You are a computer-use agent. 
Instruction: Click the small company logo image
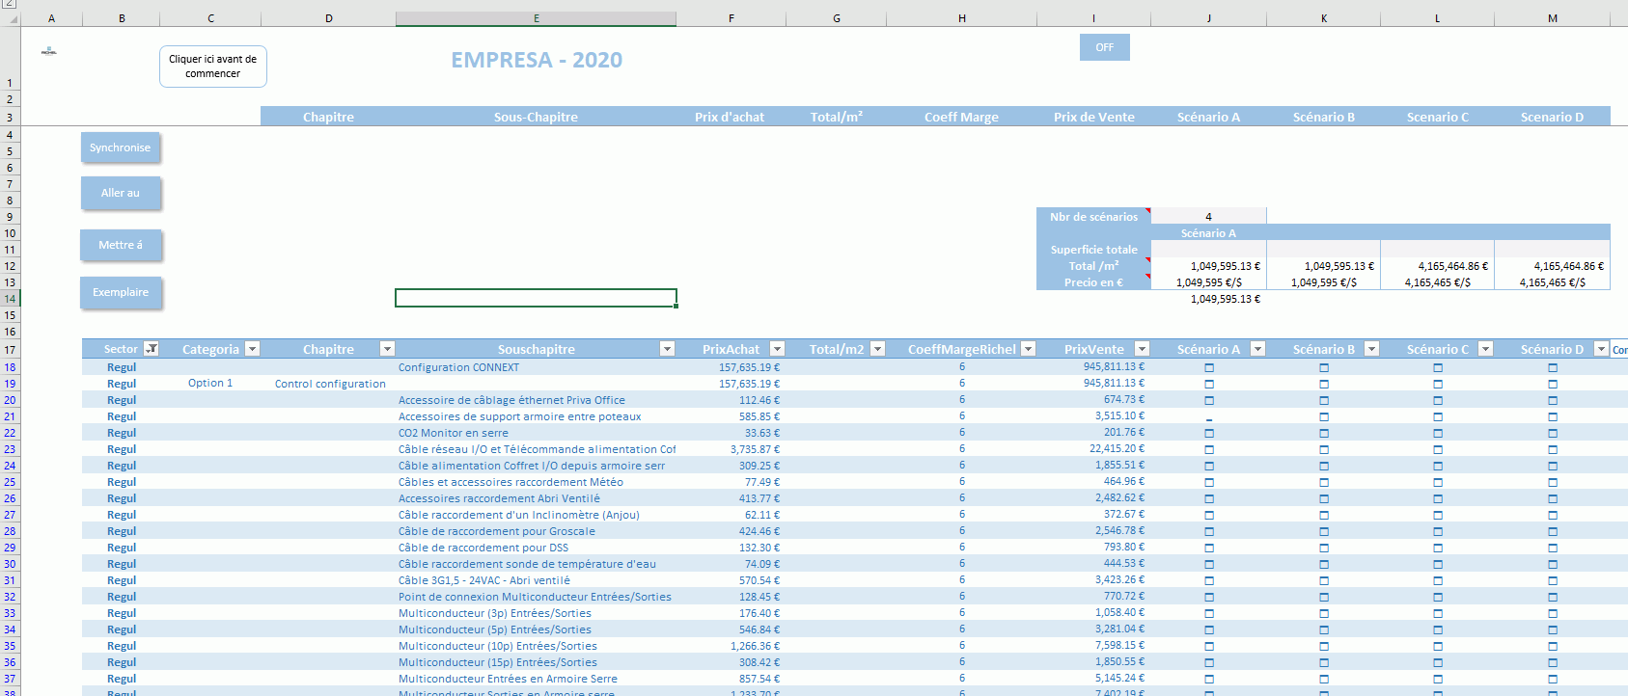49,51
